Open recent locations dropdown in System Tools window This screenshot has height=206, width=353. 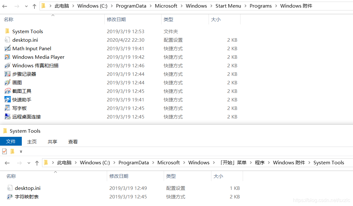coord(29,163)
